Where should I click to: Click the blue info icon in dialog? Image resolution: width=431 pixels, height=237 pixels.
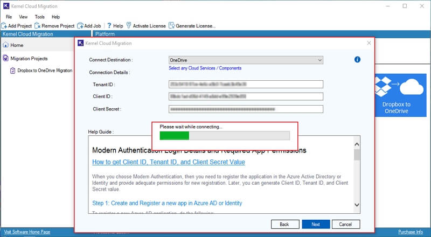pyautogui.click(x=357, y=59)
